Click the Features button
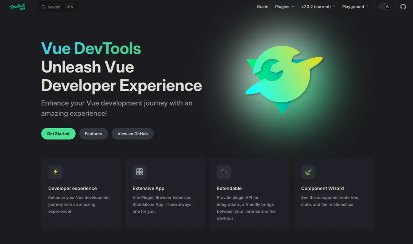The image size is (413, 244). (93, 133)
